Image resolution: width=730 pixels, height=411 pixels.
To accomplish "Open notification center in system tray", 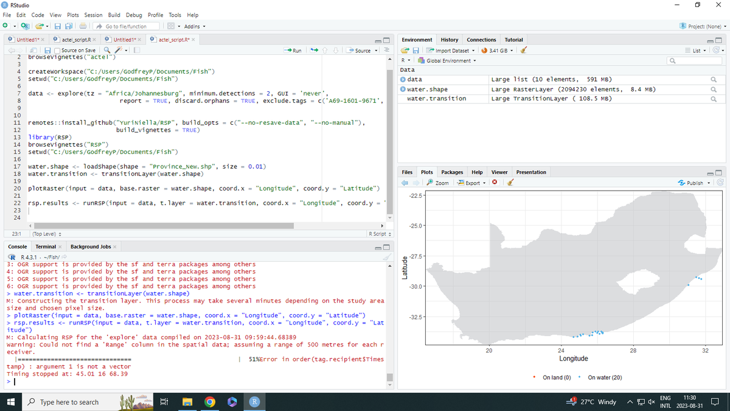I will pos(715,402).
